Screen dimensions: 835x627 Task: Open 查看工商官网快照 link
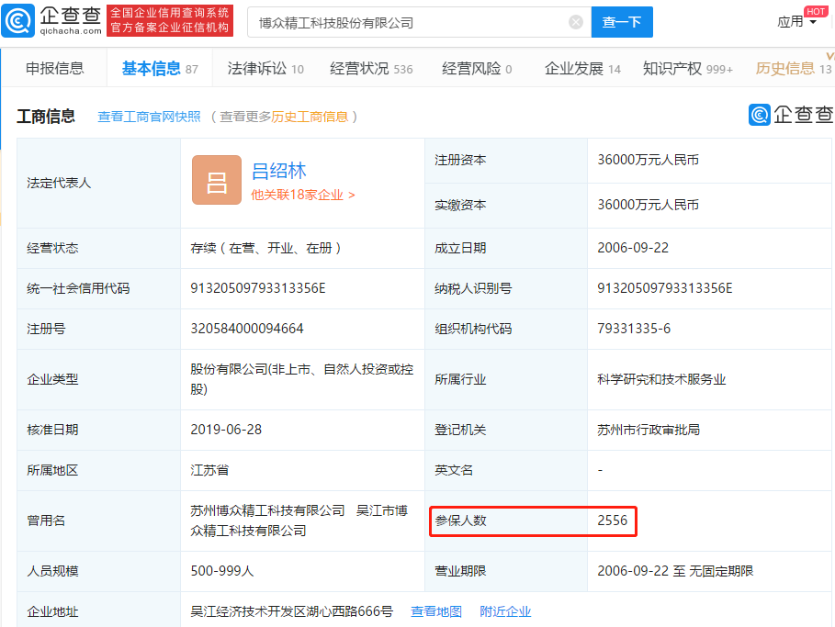coord(149,117)
